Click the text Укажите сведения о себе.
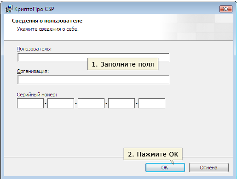 [x=48, y=29]
